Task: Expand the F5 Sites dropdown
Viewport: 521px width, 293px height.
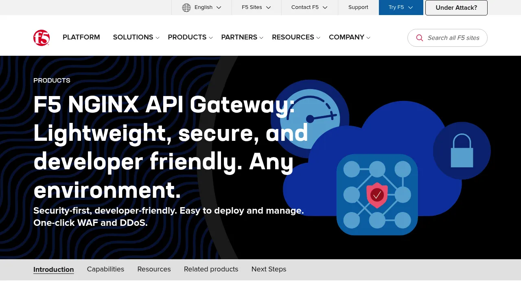Action: (x=256, y=7)
